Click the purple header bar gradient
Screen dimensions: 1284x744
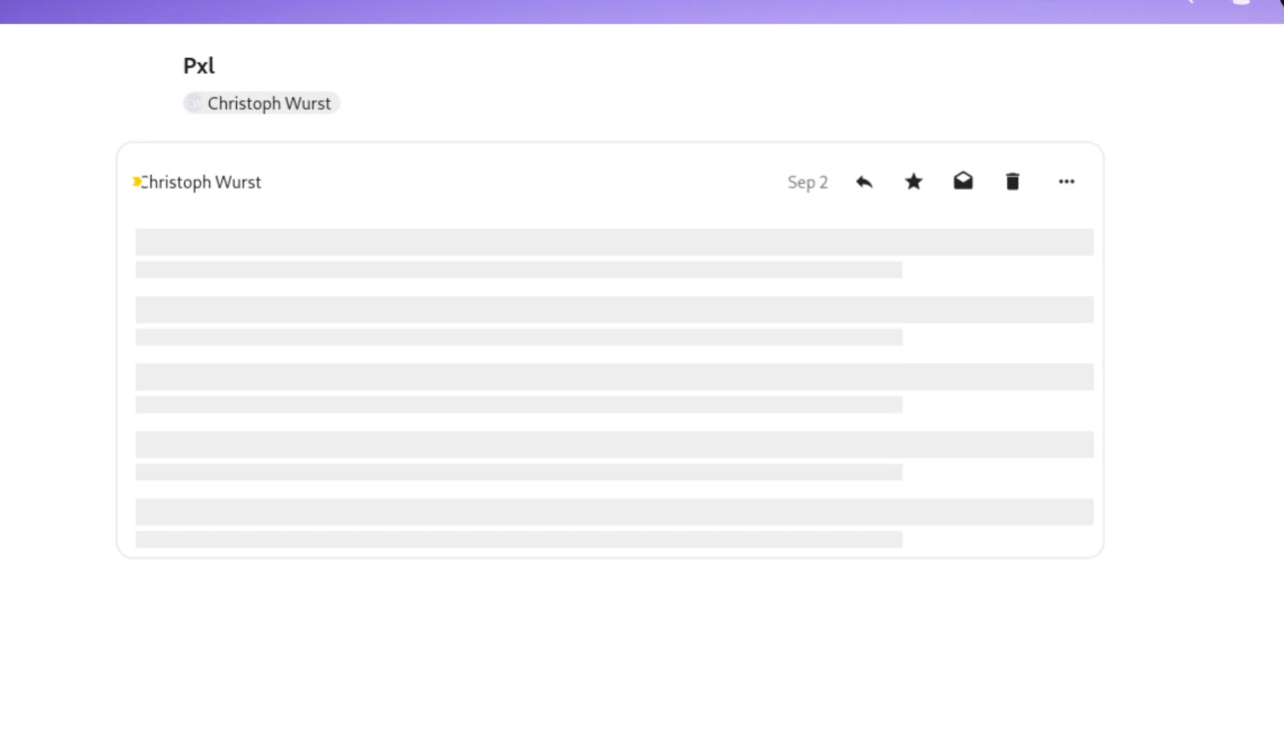point(540,11)
